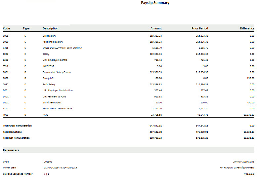
Task: Click the Total Gross Remuneration label
Action: coord(17,126)
